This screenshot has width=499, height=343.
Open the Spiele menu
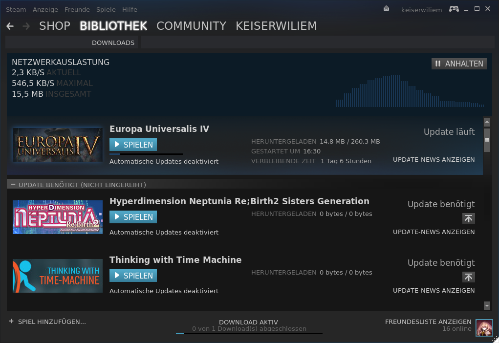click(106, 10)
